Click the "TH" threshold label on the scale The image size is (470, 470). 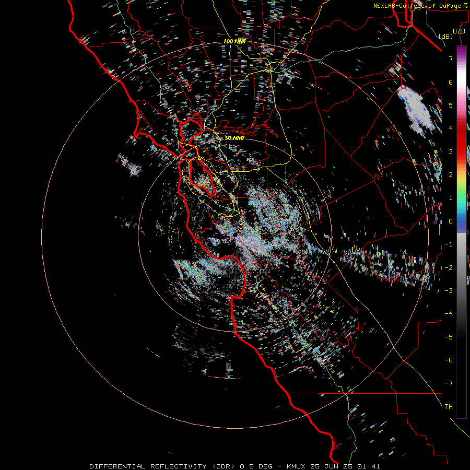tap(449, 407)
